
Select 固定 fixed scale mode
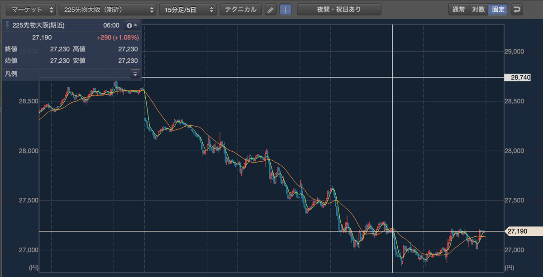498,10
